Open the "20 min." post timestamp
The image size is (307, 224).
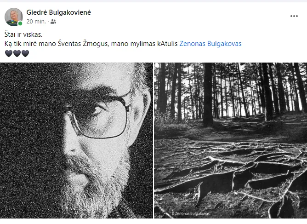[36, 21]
